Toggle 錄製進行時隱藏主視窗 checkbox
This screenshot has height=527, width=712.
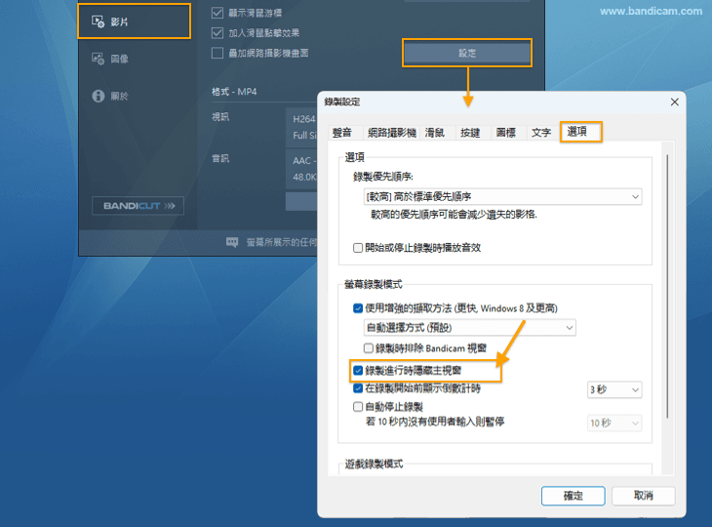point(358,371)
